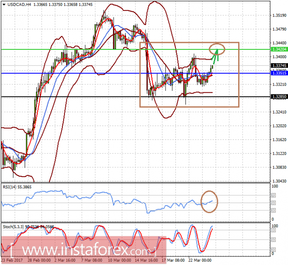Select the 1.32020 price axis value
The image size is (288, 265).
pos(279,126)
